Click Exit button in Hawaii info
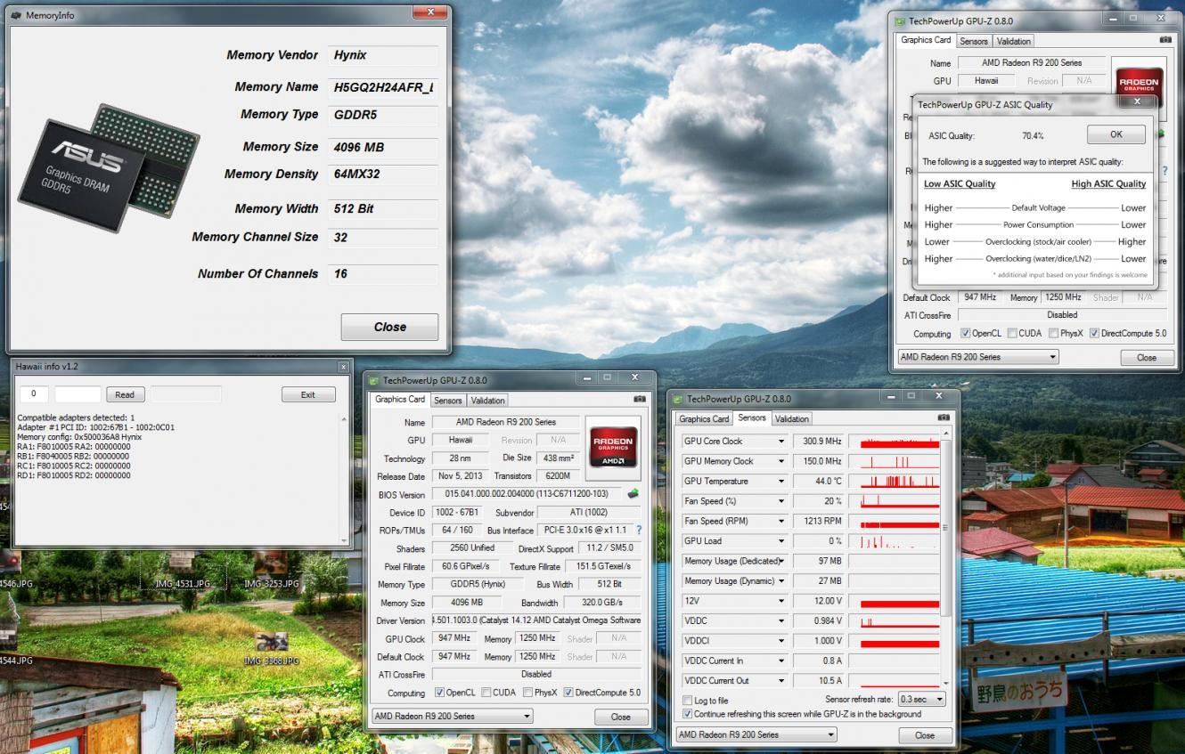 pos(308,394)
